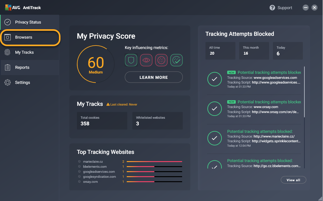
Task: Click the window resize grip corner
Action: click(x=320, y=198)
